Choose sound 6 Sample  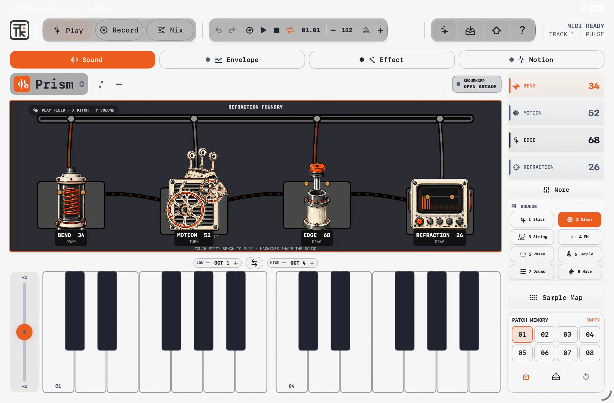click(580, 254)
